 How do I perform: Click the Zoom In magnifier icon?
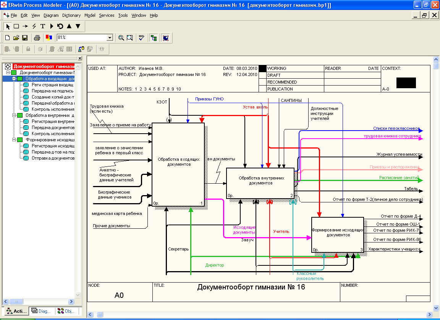click(x=121, y=38)
